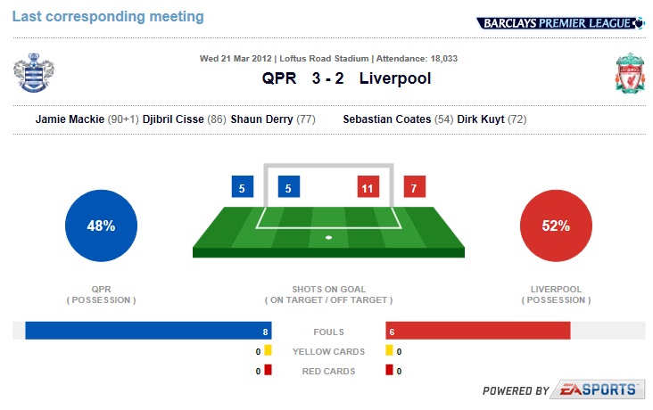This screenshot has height=410, width=653.
Task: Click scorer name Dirk Kuyt
Action: tap(481, 119)
